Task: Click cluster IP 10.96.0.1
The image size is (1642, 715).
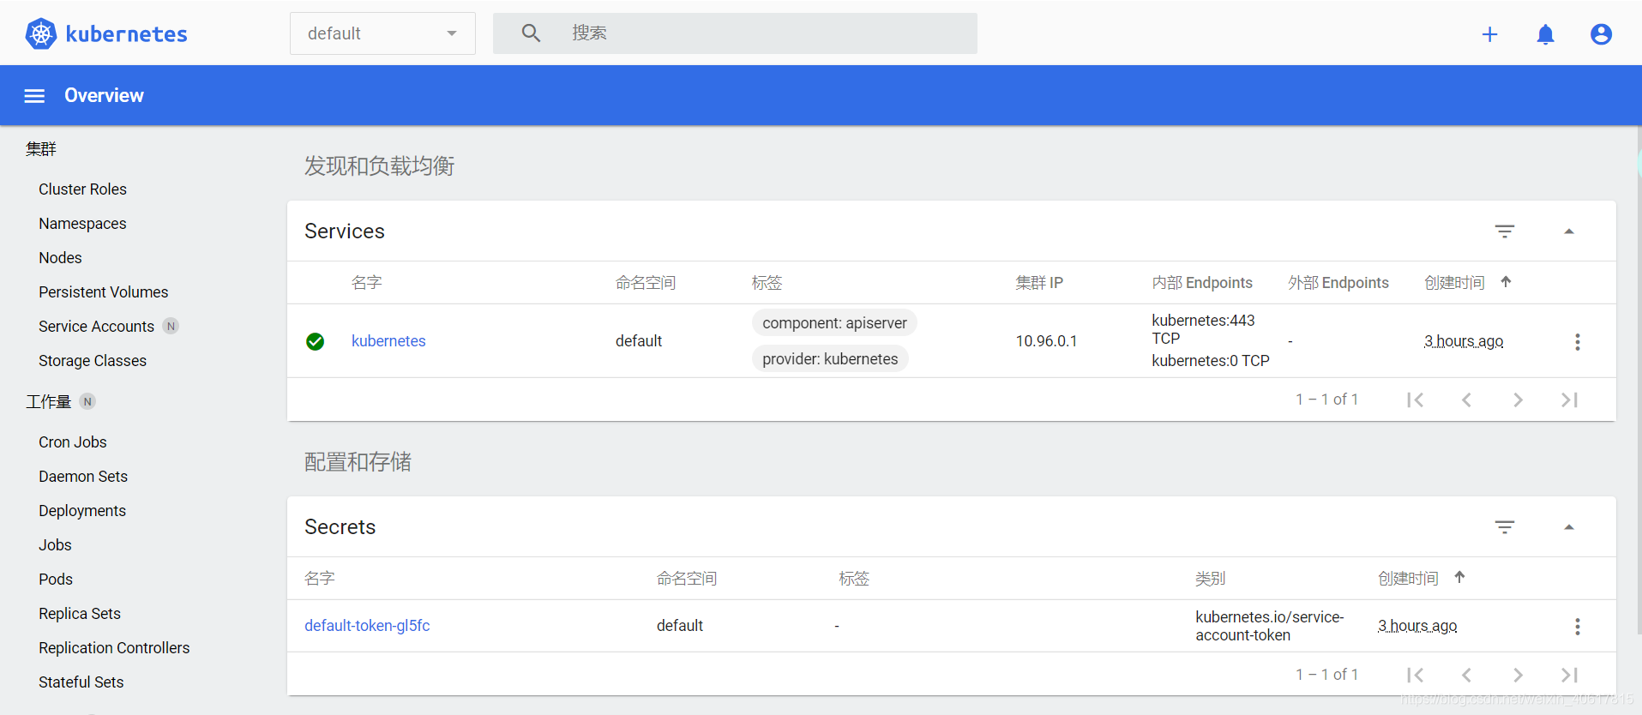Action: (x=1046, y=341)
